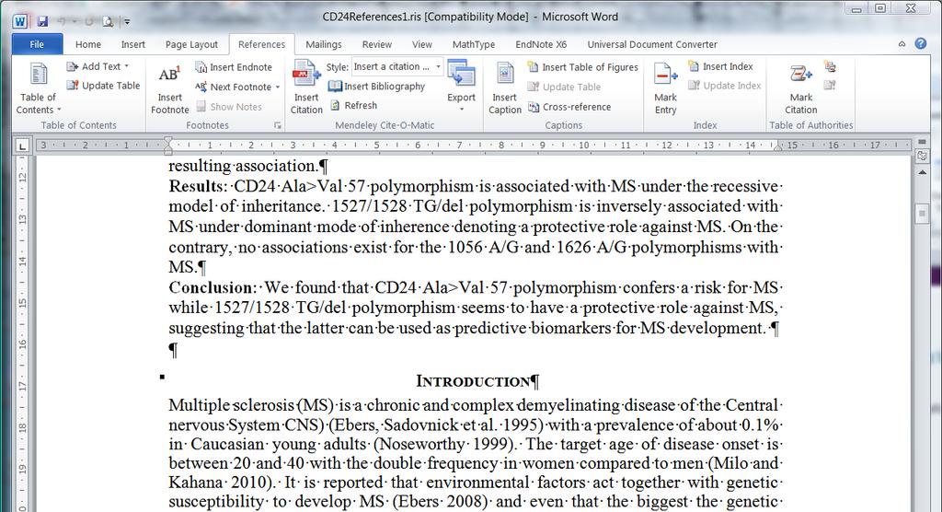The width and height of the screenshot is (942, 512).
Task: Save the document with the floppy disk icon
Action: 42,22
